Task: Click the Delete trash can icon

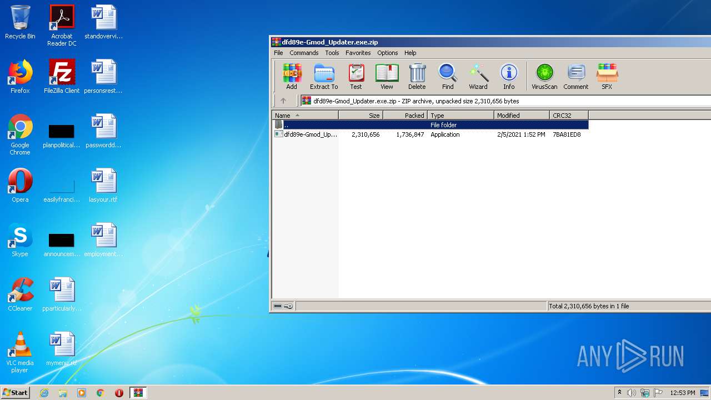Action: (417, 77)
